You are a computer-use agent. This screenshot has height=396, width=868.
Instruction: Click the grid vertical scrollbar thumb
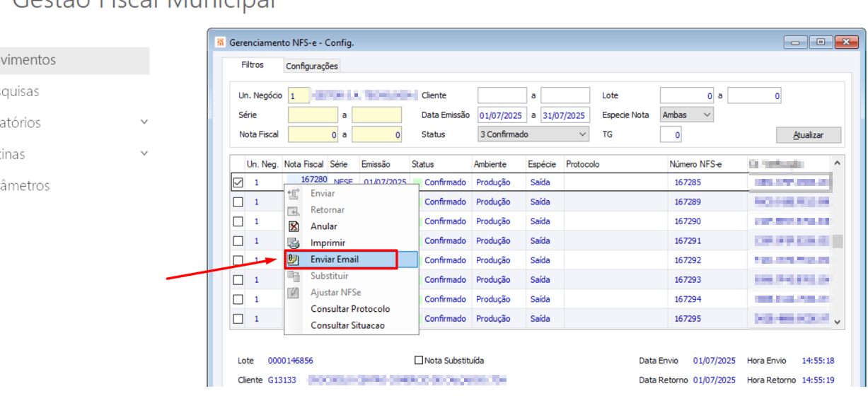(838, 242)
